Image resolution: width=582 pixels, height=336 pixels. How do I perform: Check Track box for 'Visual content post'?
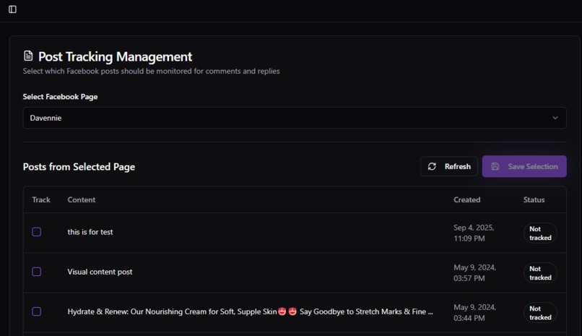click(36, 272)
